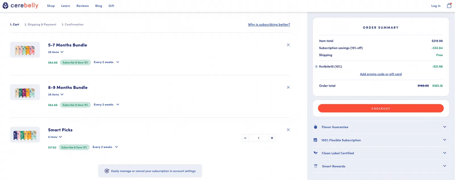This screenshot has height=180, width=455.
Task: Click the -$32.84 subscription savings value
Action: point(437,48)
